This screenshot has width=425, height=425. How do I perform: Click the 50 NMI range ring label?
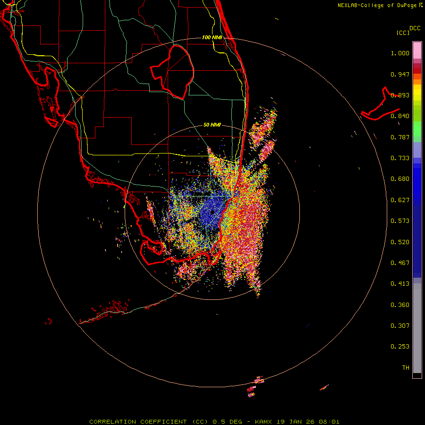[x=212, y=125]
